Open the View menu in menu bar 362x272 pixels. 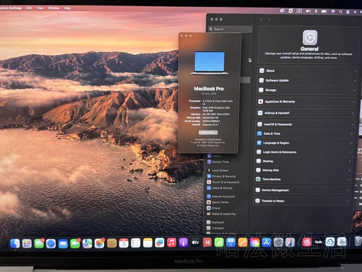pyautogui.click(x=40, y=8)
